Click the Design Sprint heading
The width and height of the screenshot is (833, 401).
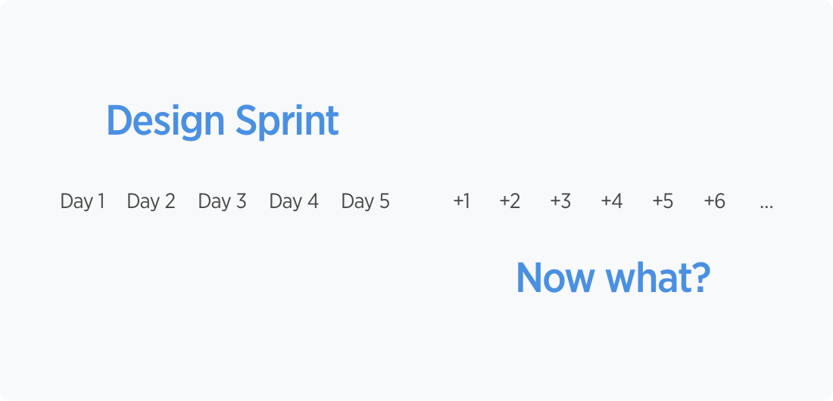223,122
